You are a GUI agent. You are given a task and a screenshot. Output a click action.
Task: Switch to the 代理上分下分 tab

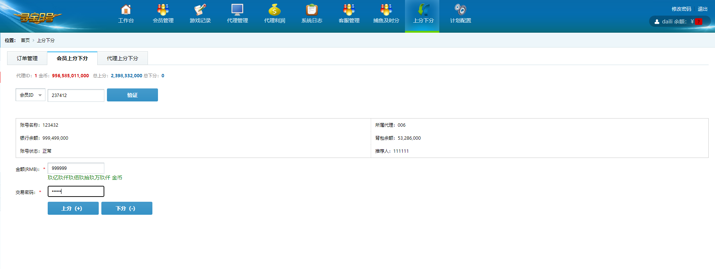(x=123, y=58)
